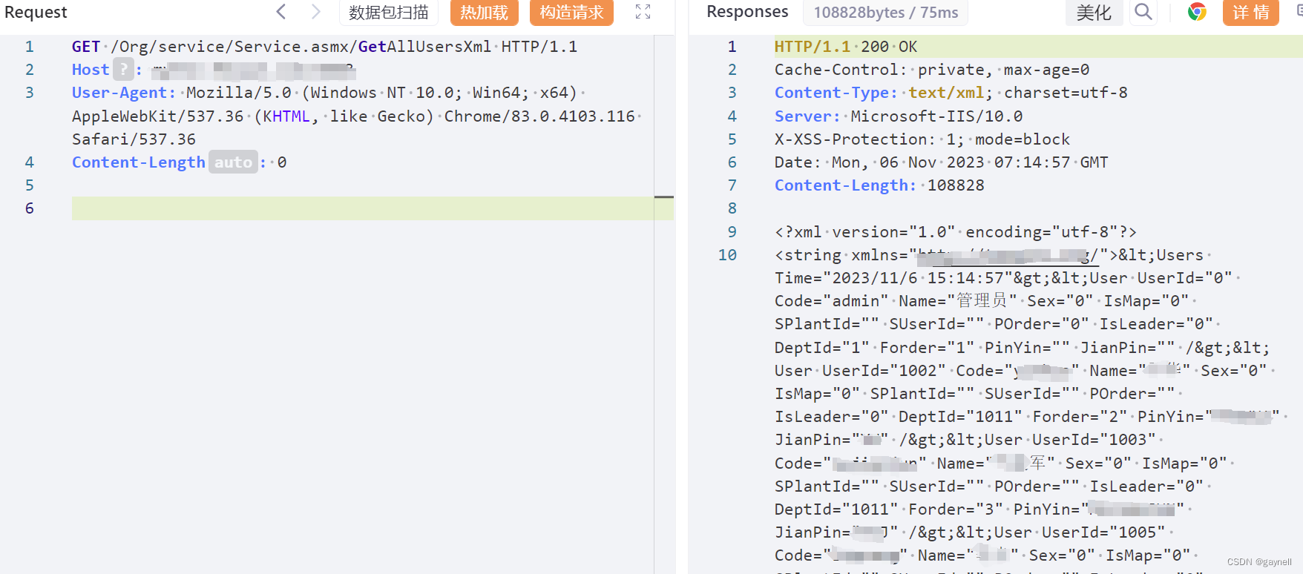Click the 108828bytes / 75ms response badge

tap(886, 13)
